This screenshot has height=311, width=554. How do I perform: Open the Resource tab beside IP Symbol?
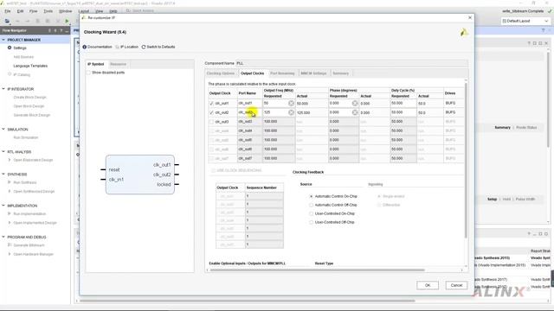(x=118, y=64)
